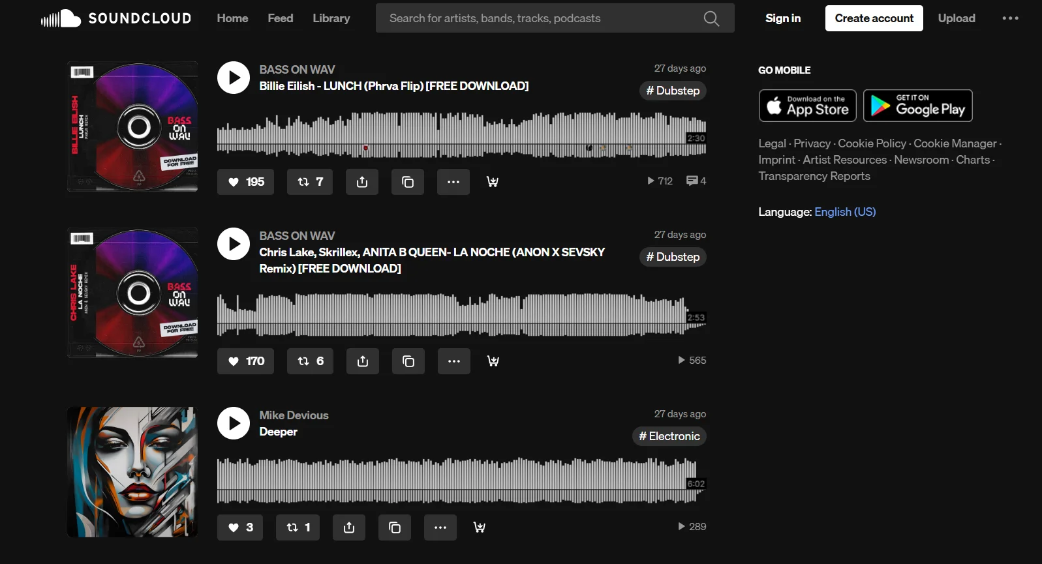Open the Library tab
Screen dimensions: 1042x564
point(331,18)
